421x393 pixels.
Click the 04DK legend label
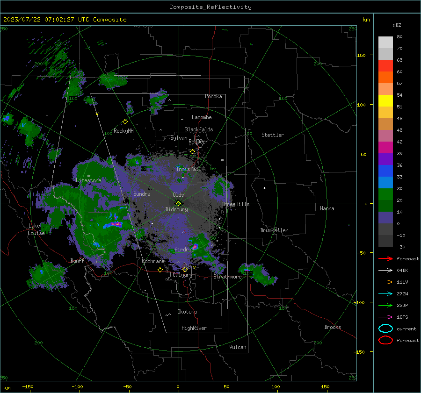[402, 271]
